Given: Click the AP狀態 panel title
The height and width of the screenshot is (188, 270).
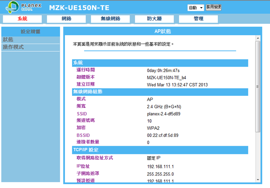Looking at the screenshot, I should tap(162, 31).
